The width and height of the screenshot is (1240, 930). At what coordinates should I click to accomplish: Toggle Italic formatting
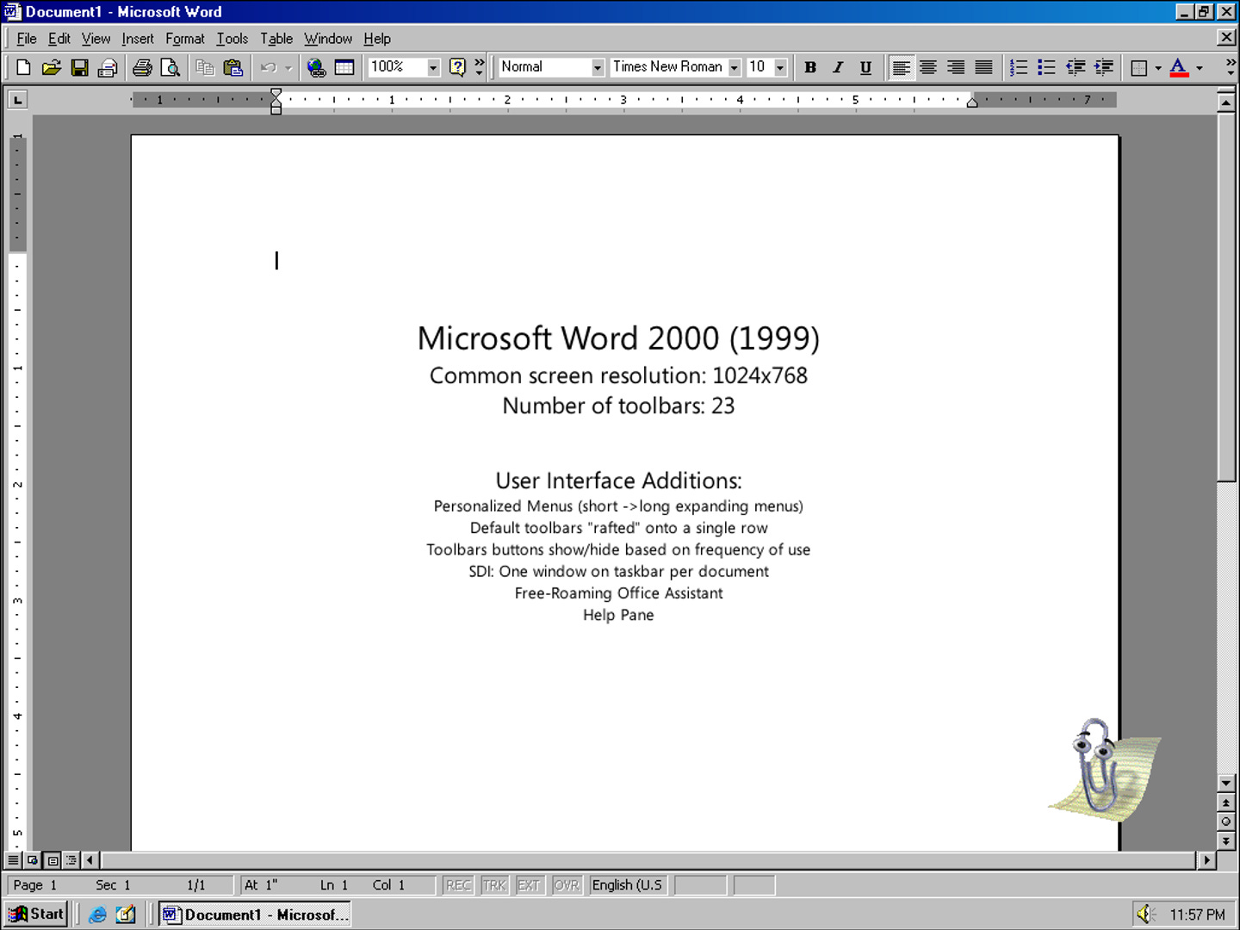coord(838,67)
